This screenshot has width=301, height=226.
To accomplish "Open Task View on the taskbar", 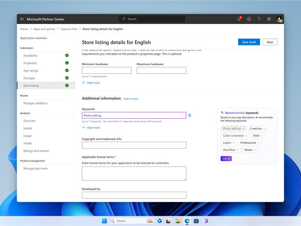I will click(x=168, y=221).
